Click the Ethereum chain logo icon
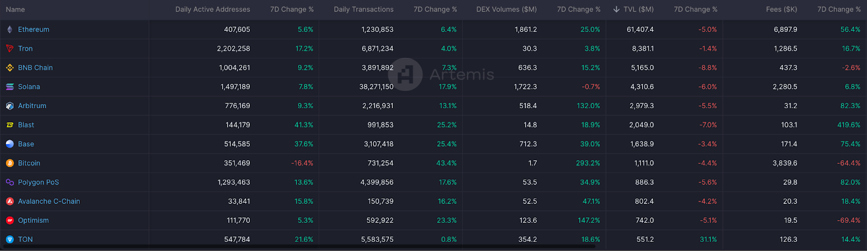This screenshot has height=251, width=867. tap(10, 30)
